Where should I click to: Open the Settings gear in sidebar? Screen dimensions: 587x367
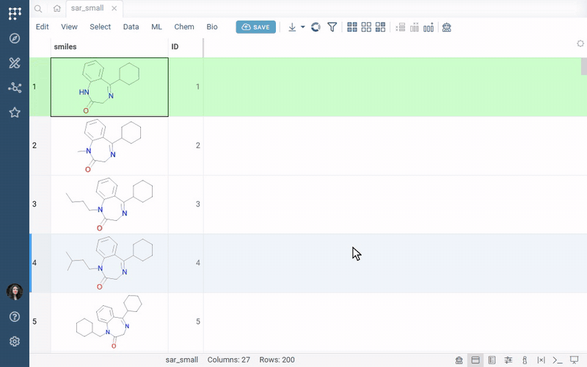tap(15, 341)
